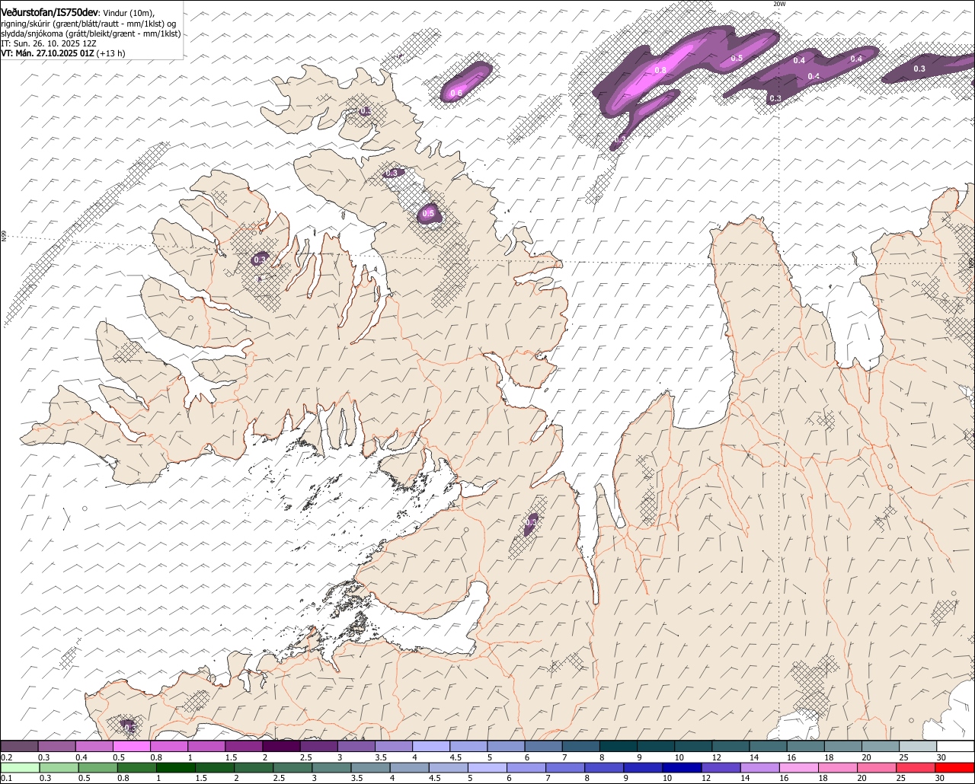The height and width of the screenshot is (784, 975).
Task: Pick the bright pink swatch starting at 0.5, upper legend
Action: pos(131,747)
